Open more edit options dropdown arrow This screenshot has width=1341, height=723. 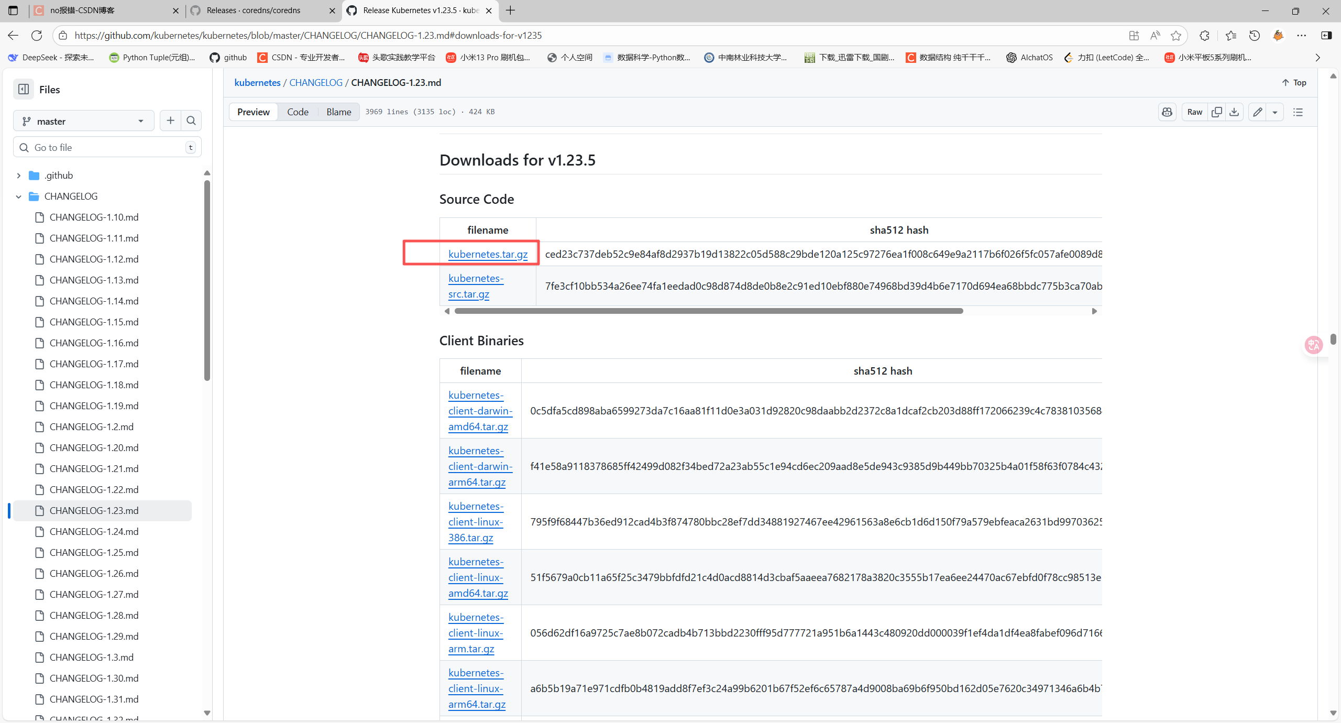tap(1275, 112)
